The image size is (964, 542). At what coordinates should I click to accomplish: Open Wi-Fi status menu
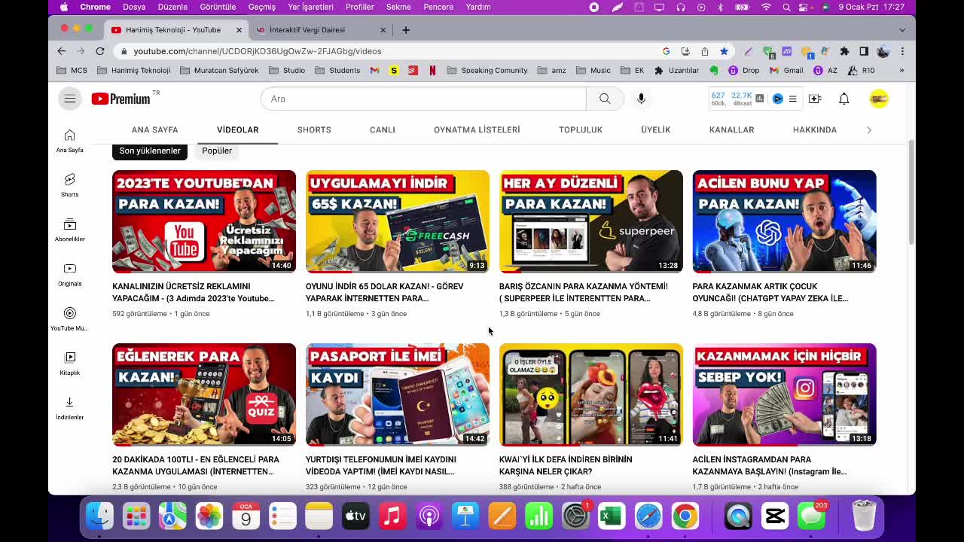[x=767, y=7]
